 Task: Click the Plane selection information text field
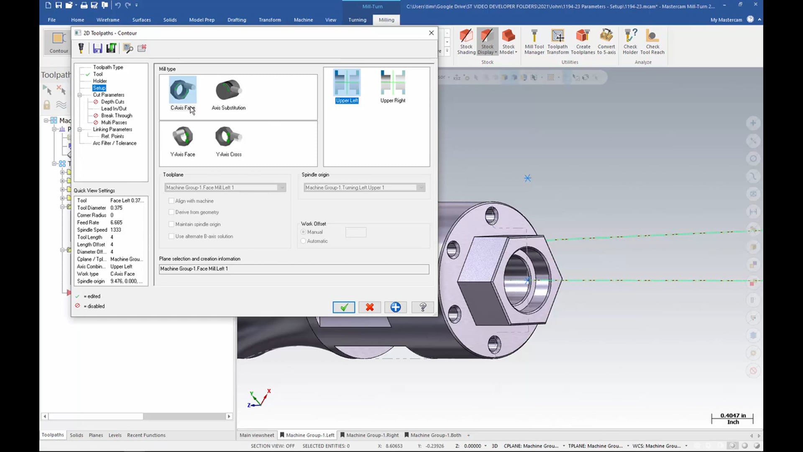pyautogui.click(x=294, y=269)
